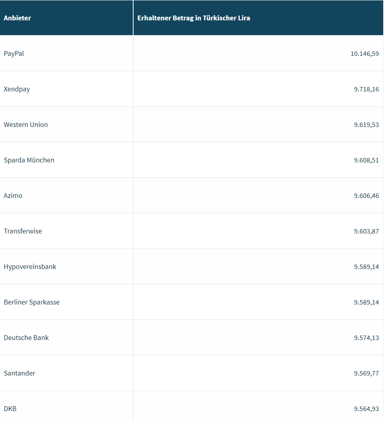The width and height of the screenshot is (384, 421).
Task: Click the DKB provider name
Action: (10, 409)
